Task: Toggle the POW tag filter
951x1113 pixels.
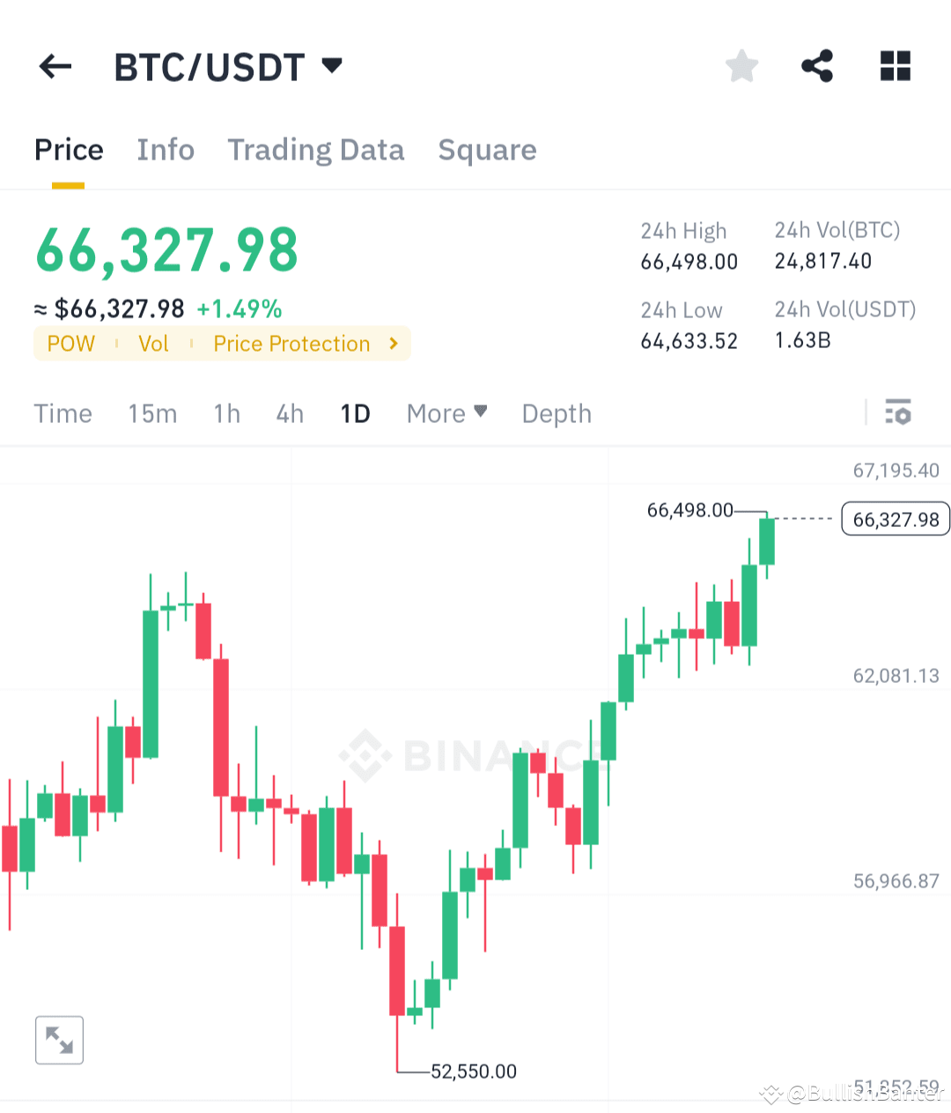Action: pyautogui.click(x=70, y=344)
